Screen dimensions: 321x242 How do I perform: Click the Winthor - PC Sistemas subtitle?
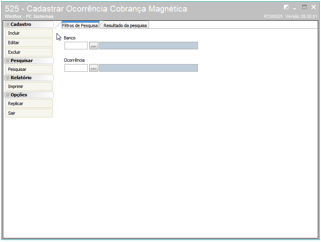pos(29,16)
